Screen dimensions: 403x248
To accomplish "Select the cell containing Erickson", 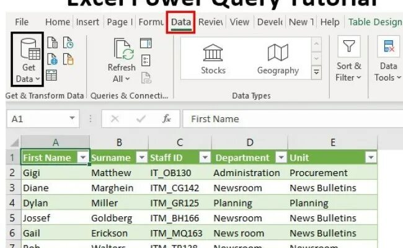I will click(x=119, y=233).
